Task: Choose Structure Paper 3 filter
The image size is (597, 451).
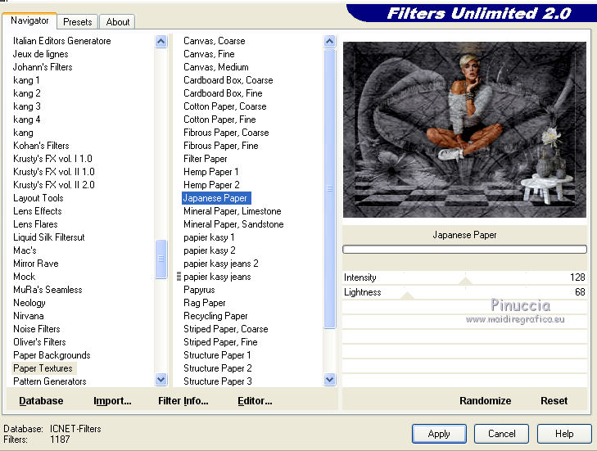Action: pyautogui.click(x=218, y=381)
